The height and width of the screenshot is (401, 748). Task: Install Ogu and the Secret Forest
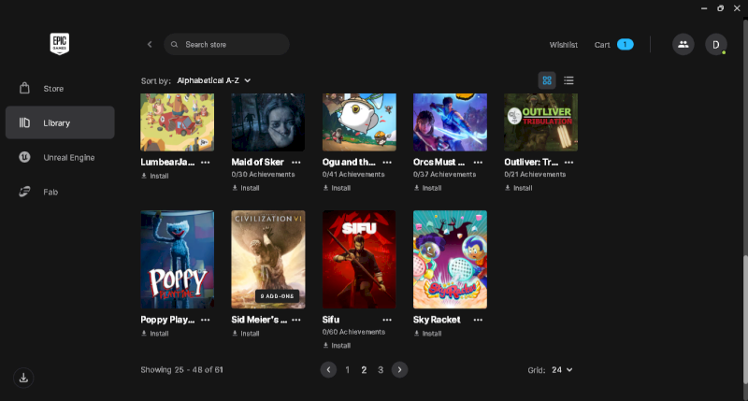click(x=337, y=188)
